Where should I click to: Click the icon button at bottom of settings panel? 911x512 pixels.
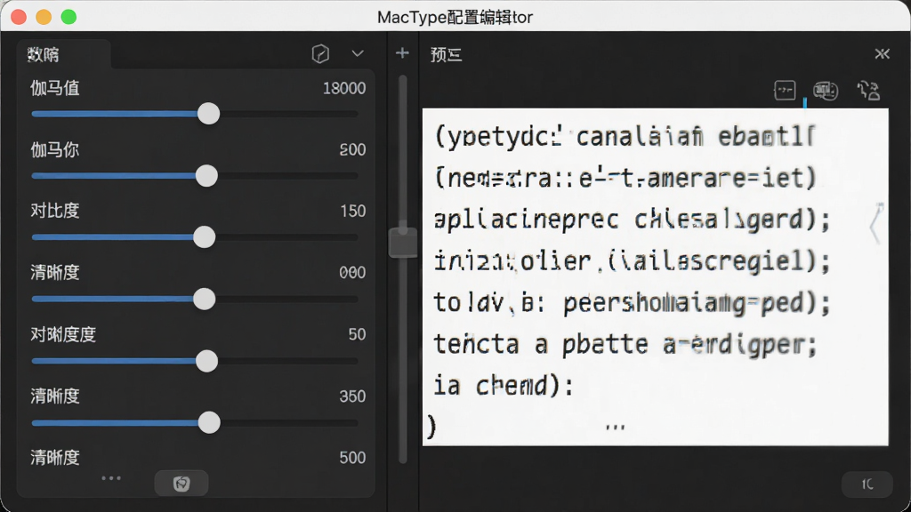(181, 483)
